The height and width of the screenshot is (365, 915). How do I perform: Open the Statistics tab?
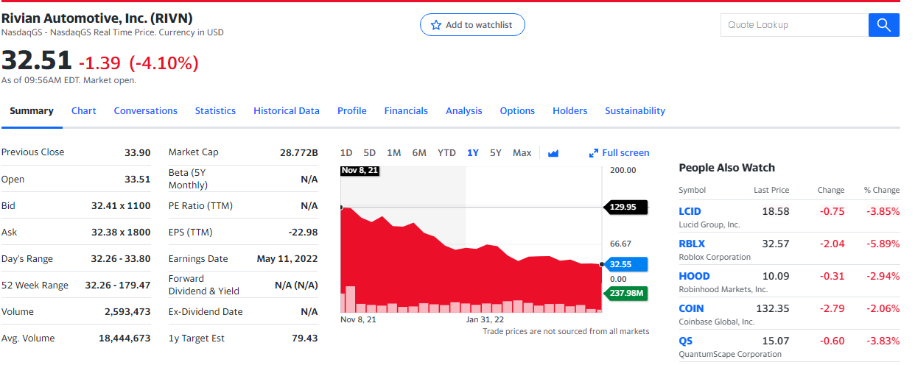pos(215,110)
